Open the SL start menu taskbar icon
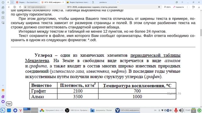This screenshot has width=202, height=113. (3, 110)
